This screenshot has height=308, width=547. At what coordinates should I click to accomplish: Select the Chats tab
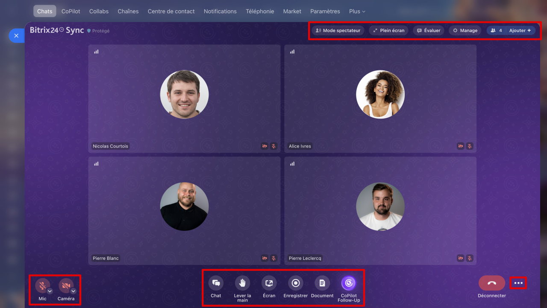(x=44, y=11)
